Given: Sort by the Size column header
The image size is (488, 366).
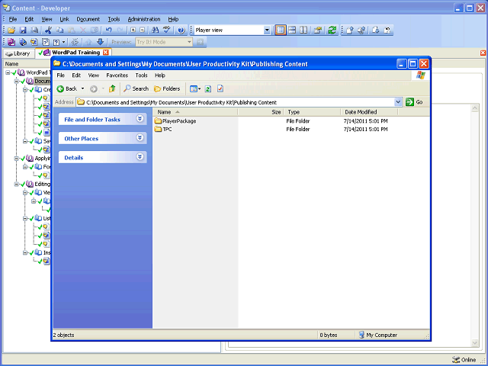Looking at the screenshot, I should [261, 112].
